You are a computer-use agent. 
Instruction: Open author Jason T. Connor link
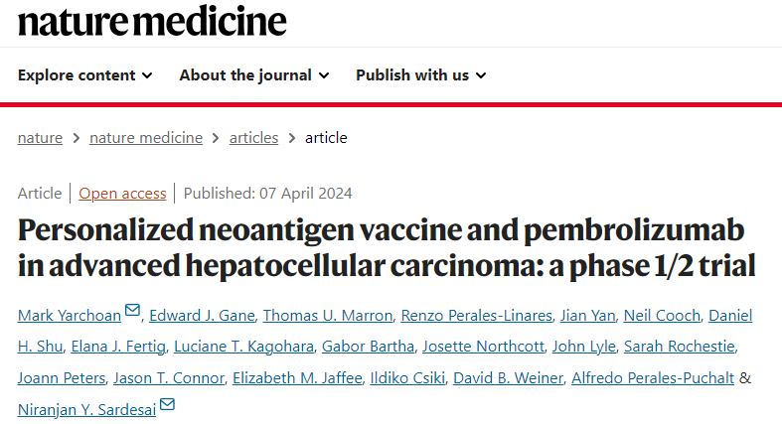169,378
